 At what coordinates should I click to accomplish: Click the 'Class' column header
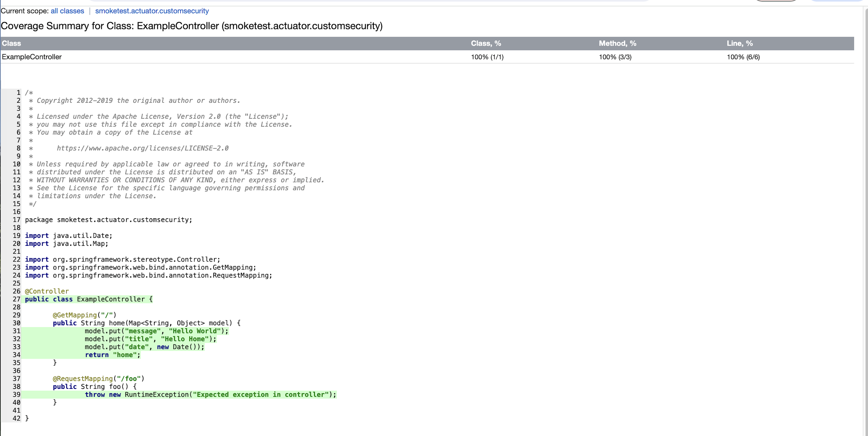12,43
